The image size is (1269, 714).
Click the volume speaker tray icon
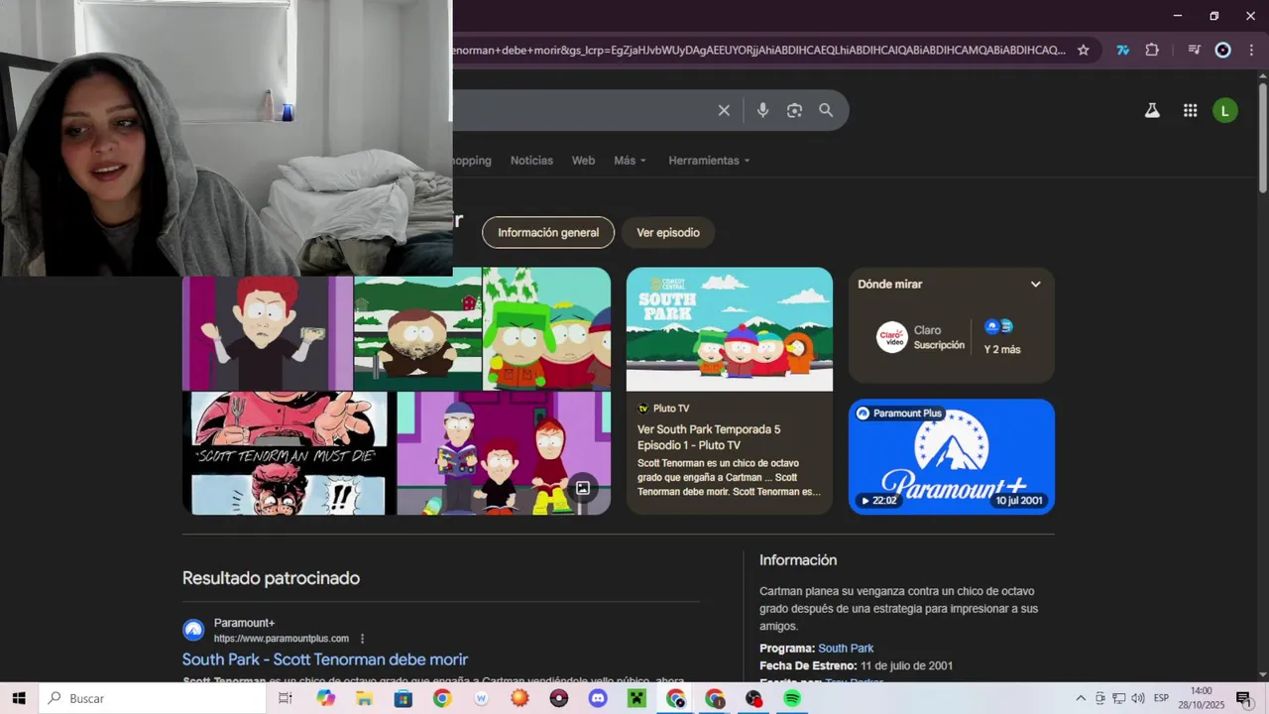click(x=1137, y=698)
